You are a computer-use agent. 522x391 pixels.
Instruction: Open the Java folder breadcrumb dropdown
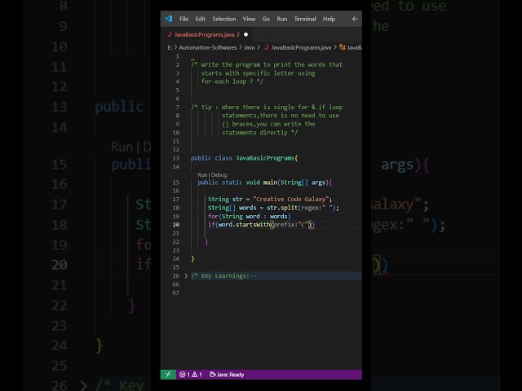click(249, 48)
